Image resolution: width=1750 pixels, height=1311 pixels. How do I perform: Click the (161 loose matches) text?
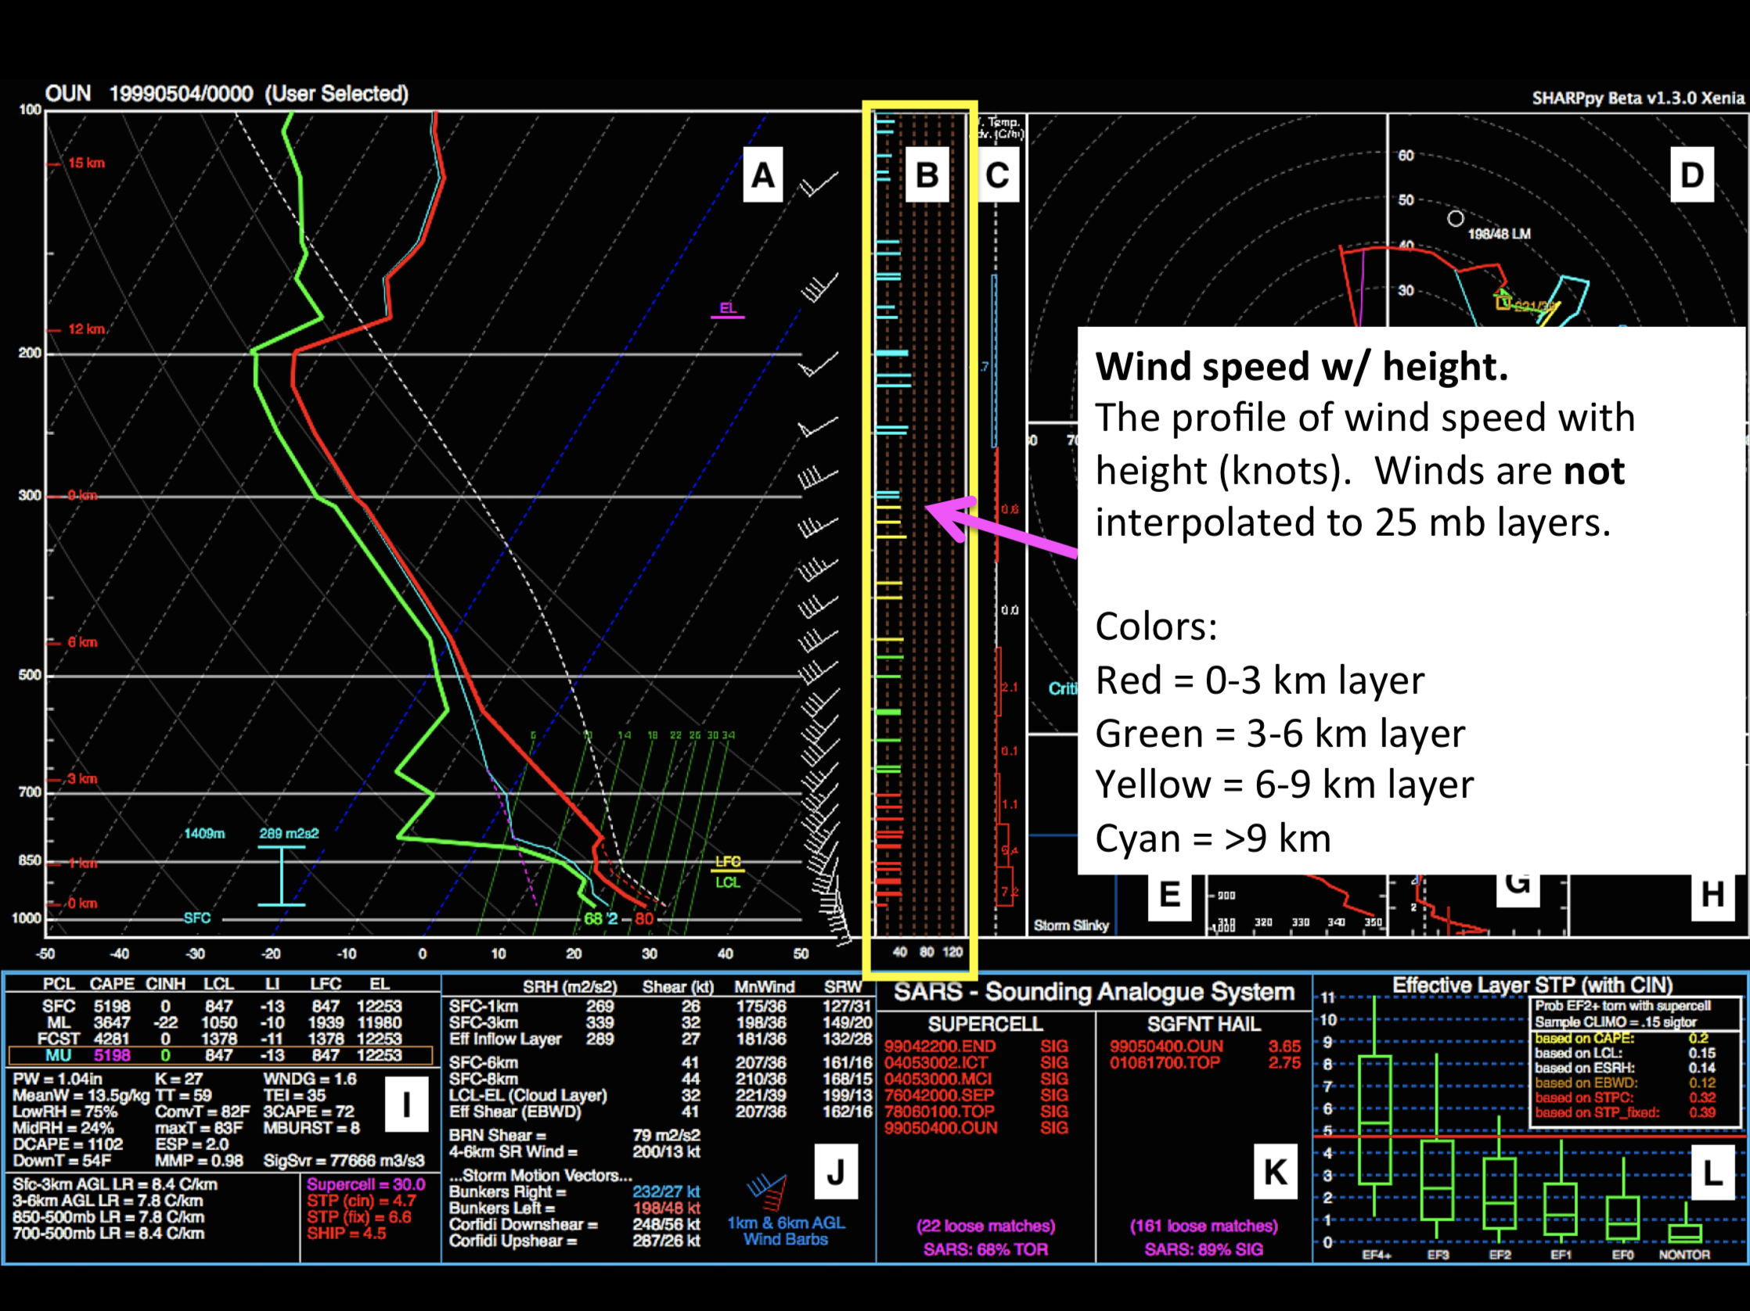tap(1204, 1227)
